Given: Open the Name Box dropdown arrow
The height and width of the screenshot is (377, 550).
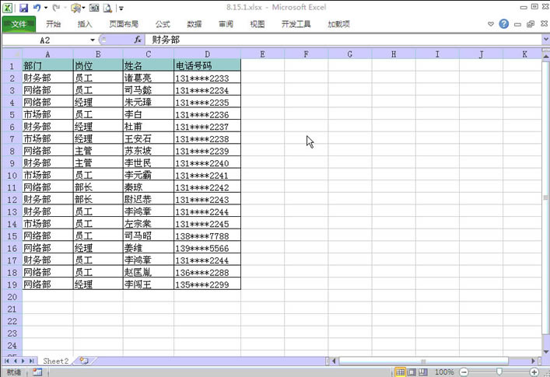Looking at the screenshot, I should click(x=93, y=40).
